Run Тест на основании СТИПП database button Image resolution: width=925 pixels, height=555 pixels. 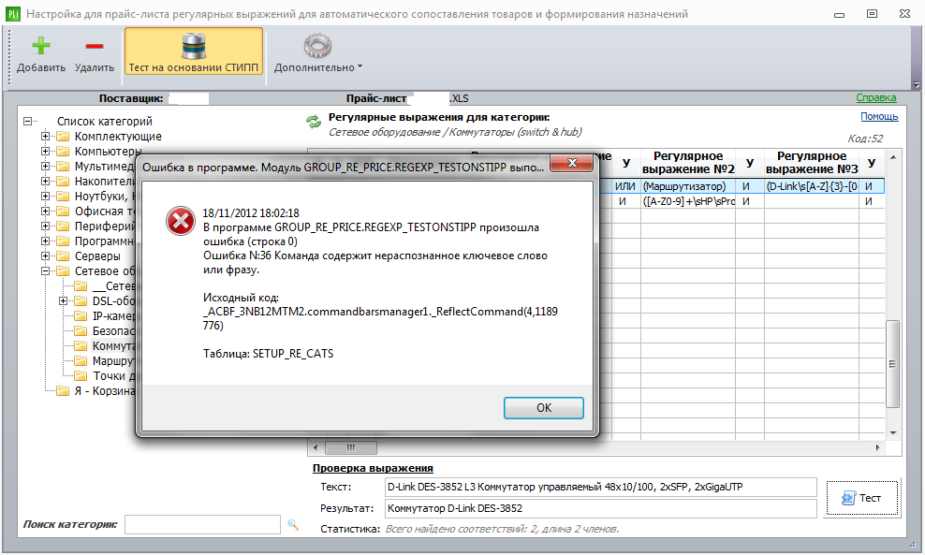click(x=194, y=51)
